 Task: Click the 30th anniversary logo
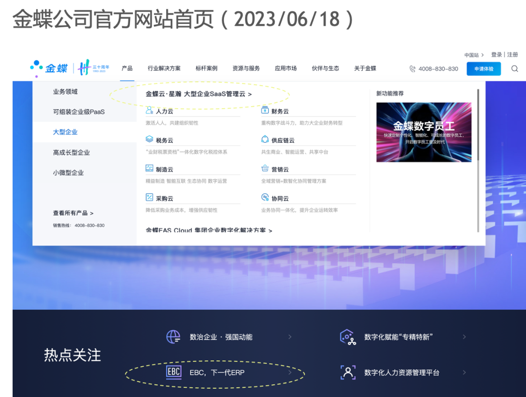point(94,68)
